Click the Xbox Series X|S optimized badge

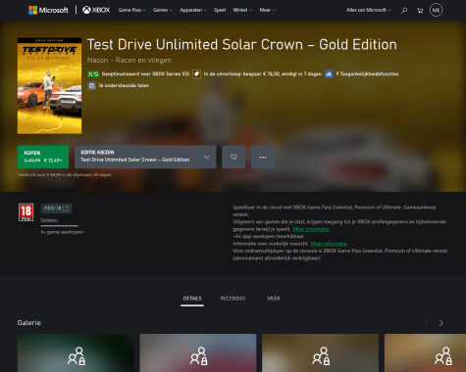pyautogui.click(x=93, y=74)
